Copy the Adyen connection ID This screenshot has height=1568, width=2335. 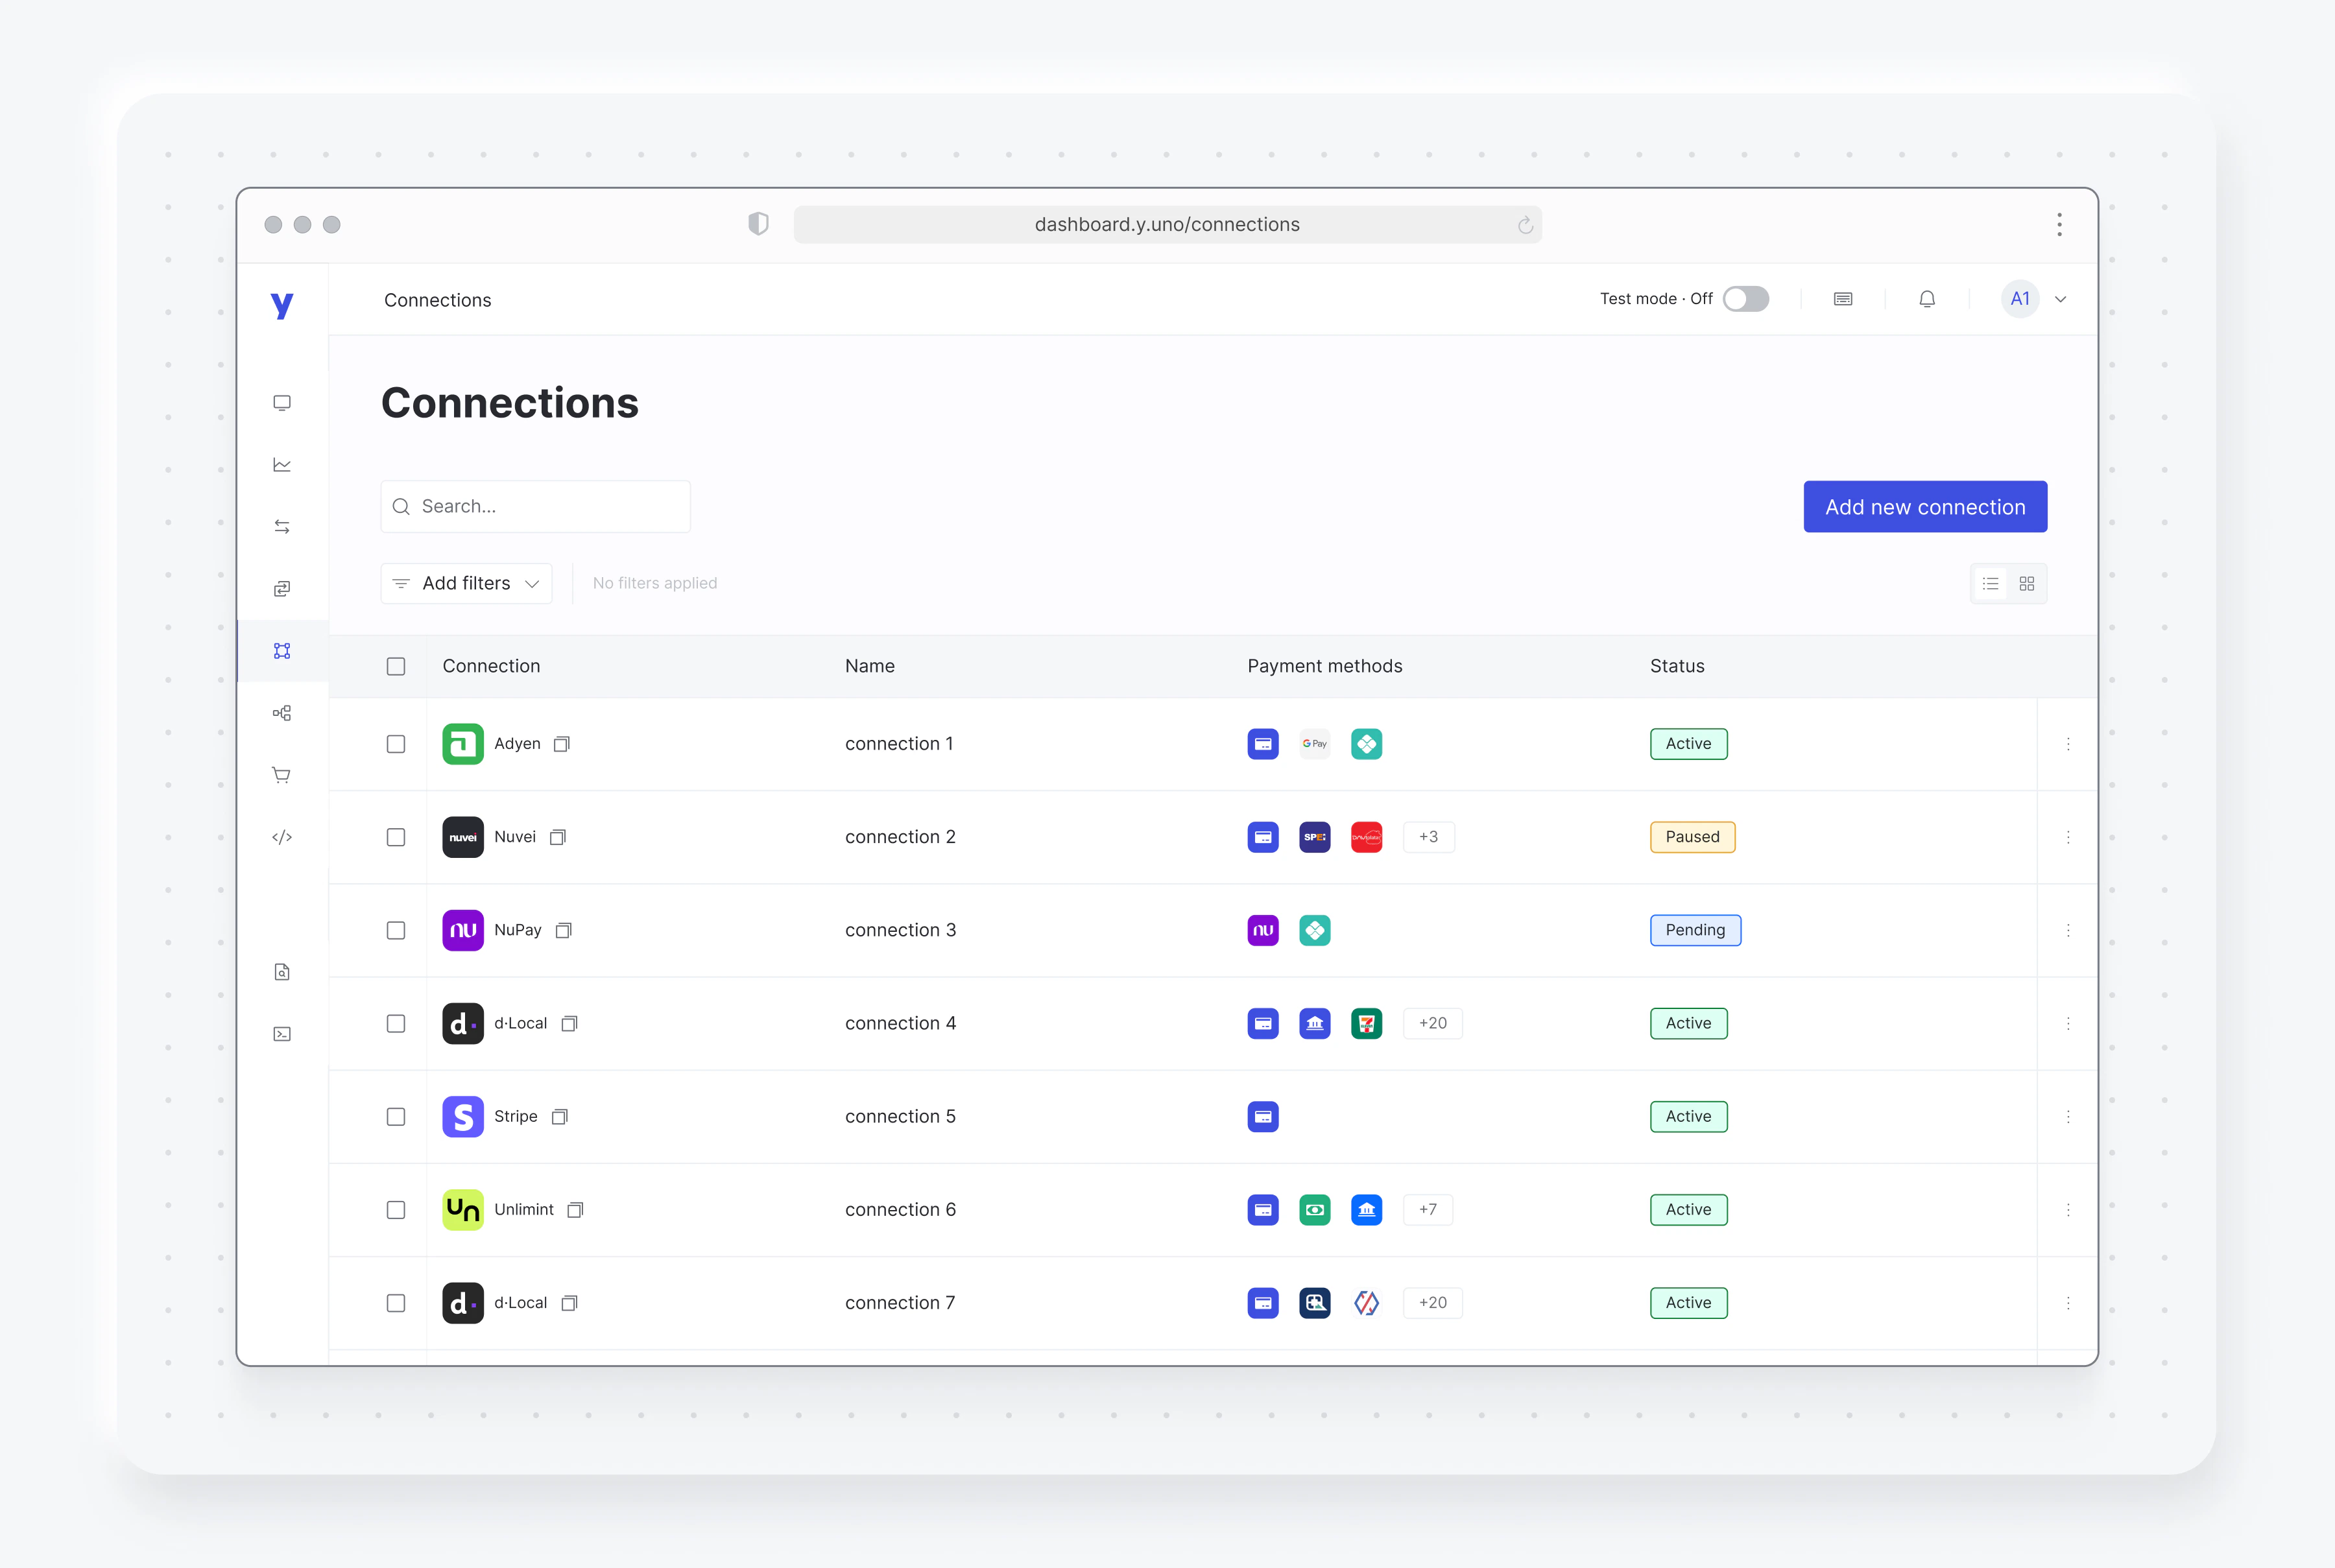click(x=562, y=744)
